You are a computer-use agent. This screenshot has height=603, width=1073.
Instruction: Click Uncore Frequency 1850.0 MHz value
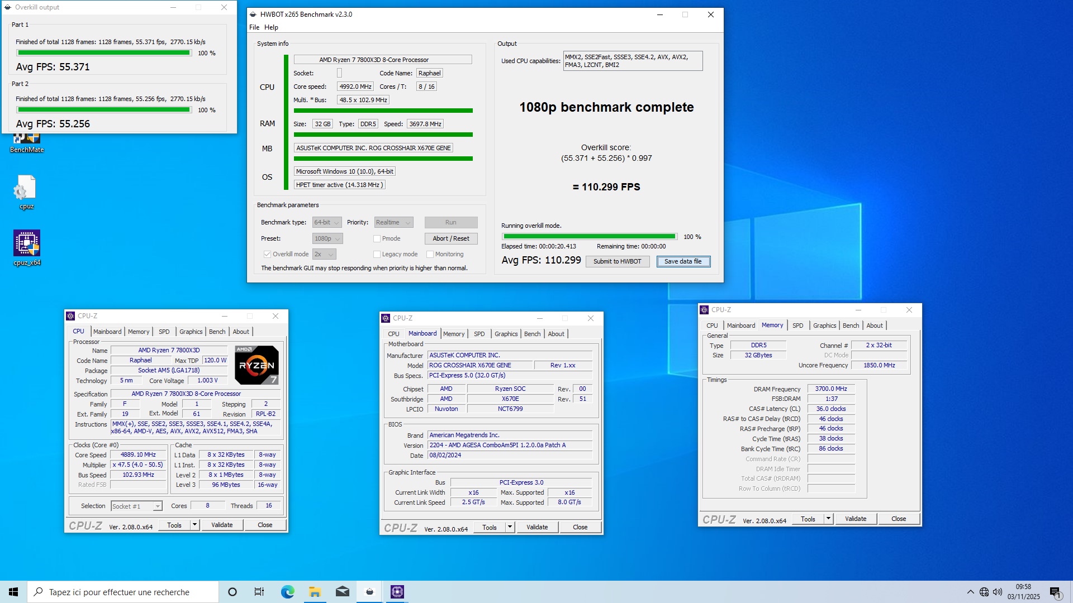click(879, 365)
